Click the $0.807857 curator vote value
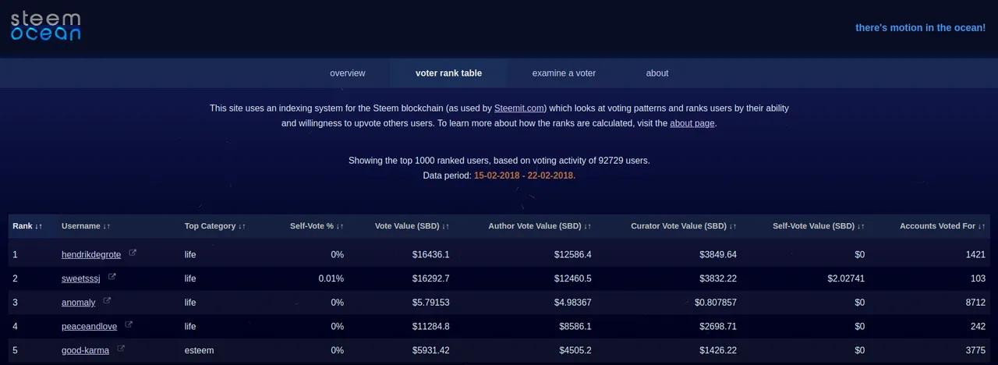This screenshot has width=998, height=365. (x=716, y=303)
